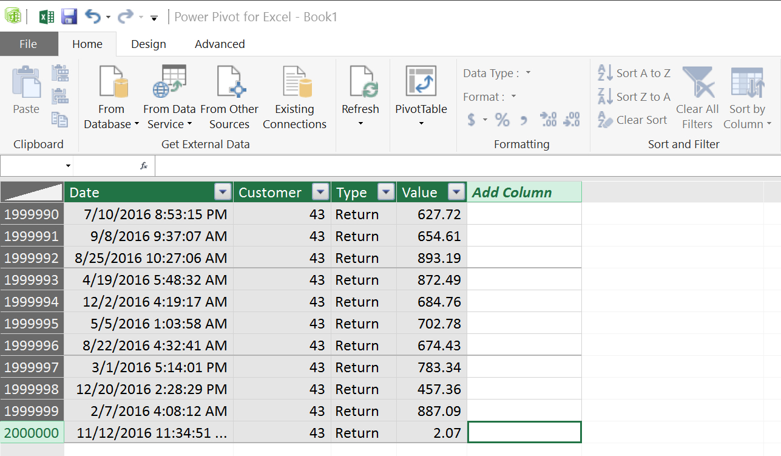Open the From Database import menu
This screenshot has width=781, height=456.
click(x=111, y=94)
